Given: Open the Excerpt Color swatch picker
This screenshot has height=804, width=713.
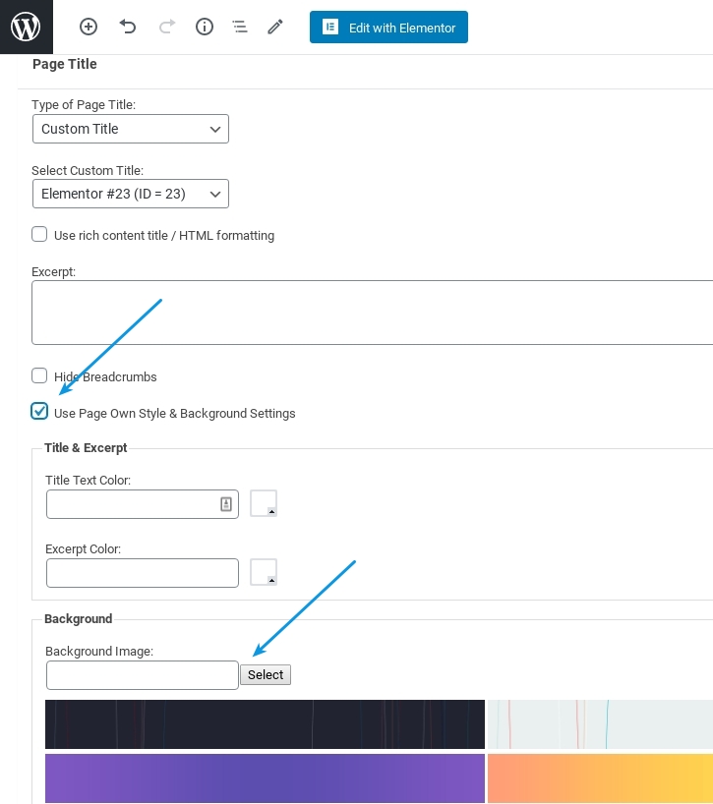Looking at the screenshot, I should [x=264, y=572].
